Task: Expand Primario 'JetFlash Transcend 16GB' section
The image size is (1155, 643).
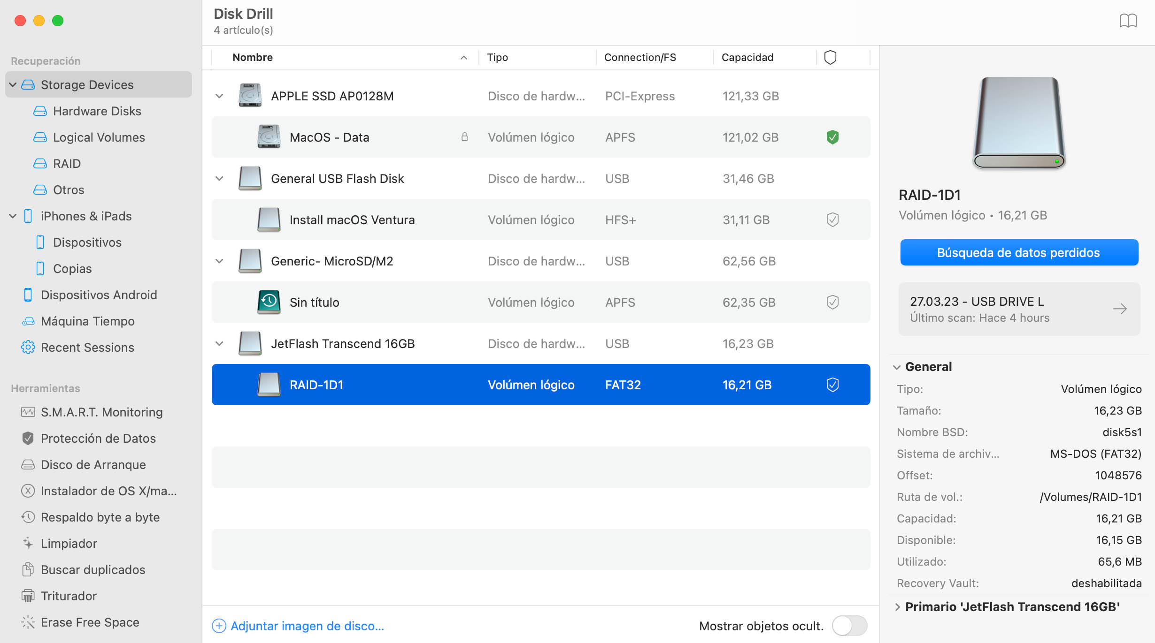Action: [x=897, y=607]
